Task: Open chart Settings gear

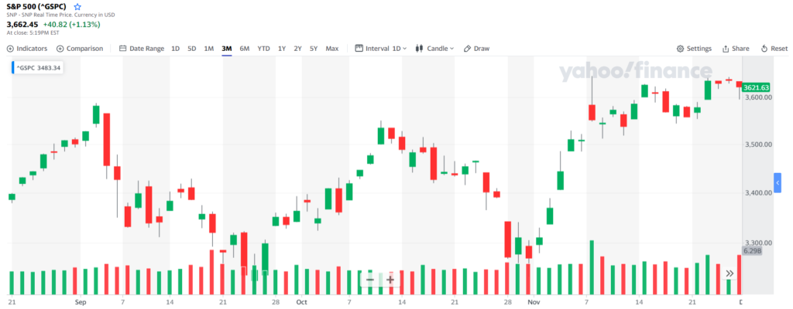Action: pos(694,49)
